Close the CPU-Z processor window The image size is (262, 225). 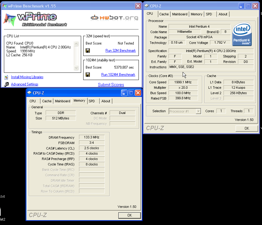(x=255, y=6)
